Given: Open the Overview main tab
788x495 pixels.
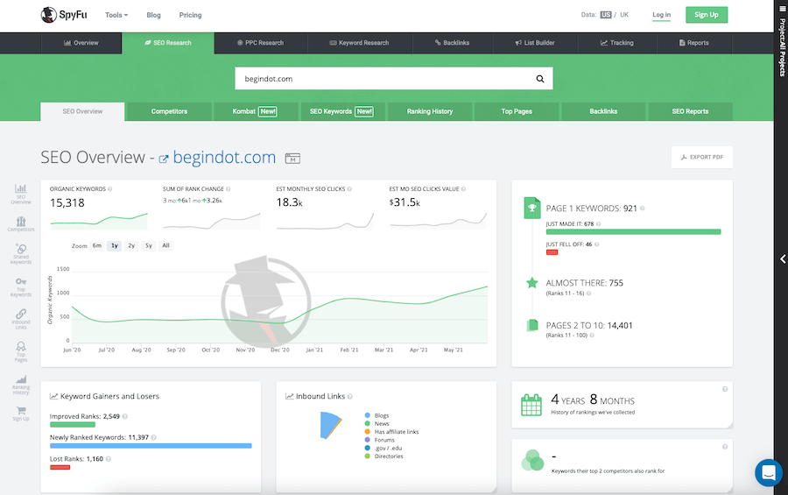Looking at the screenshot, I should coord(81,43).
